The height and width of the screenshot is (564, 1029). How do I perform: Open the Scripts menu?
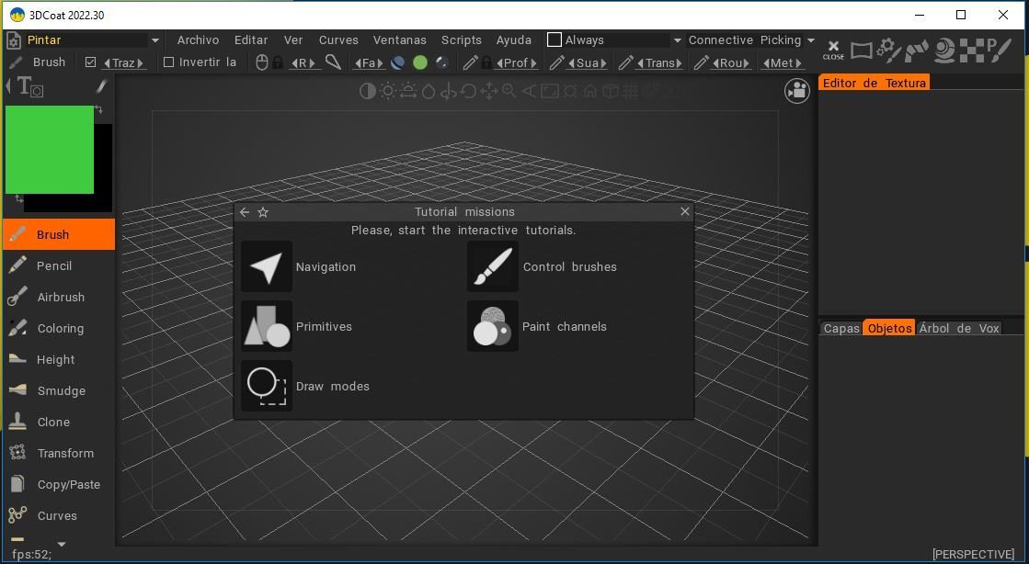pyautogui.click(x=461, y=40)
